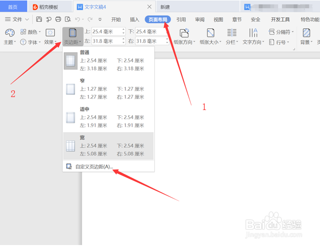Choose the 宽 wide margin preset
The image size is (320, 246).
click(109, 146)
